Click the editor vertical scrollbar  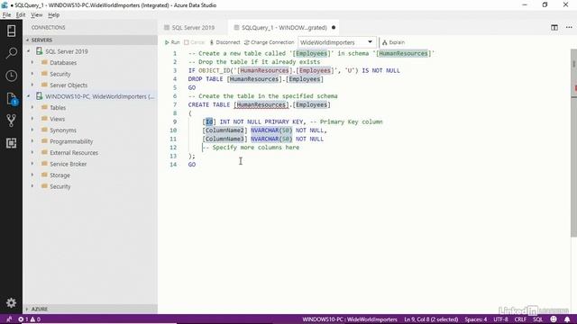coord(573,142)
